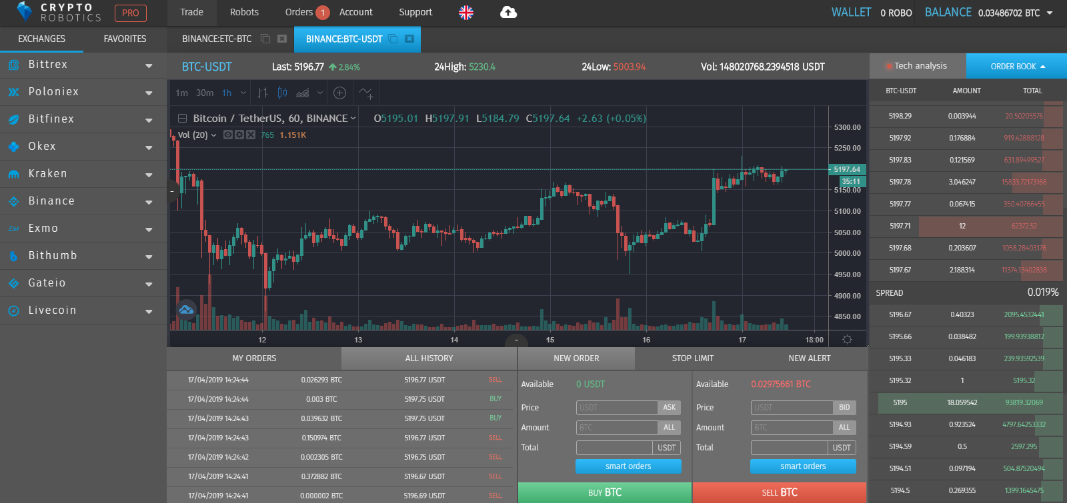Select candlestick chart style icon
This screenshot has width=1067, height=503.
(282, 93)
